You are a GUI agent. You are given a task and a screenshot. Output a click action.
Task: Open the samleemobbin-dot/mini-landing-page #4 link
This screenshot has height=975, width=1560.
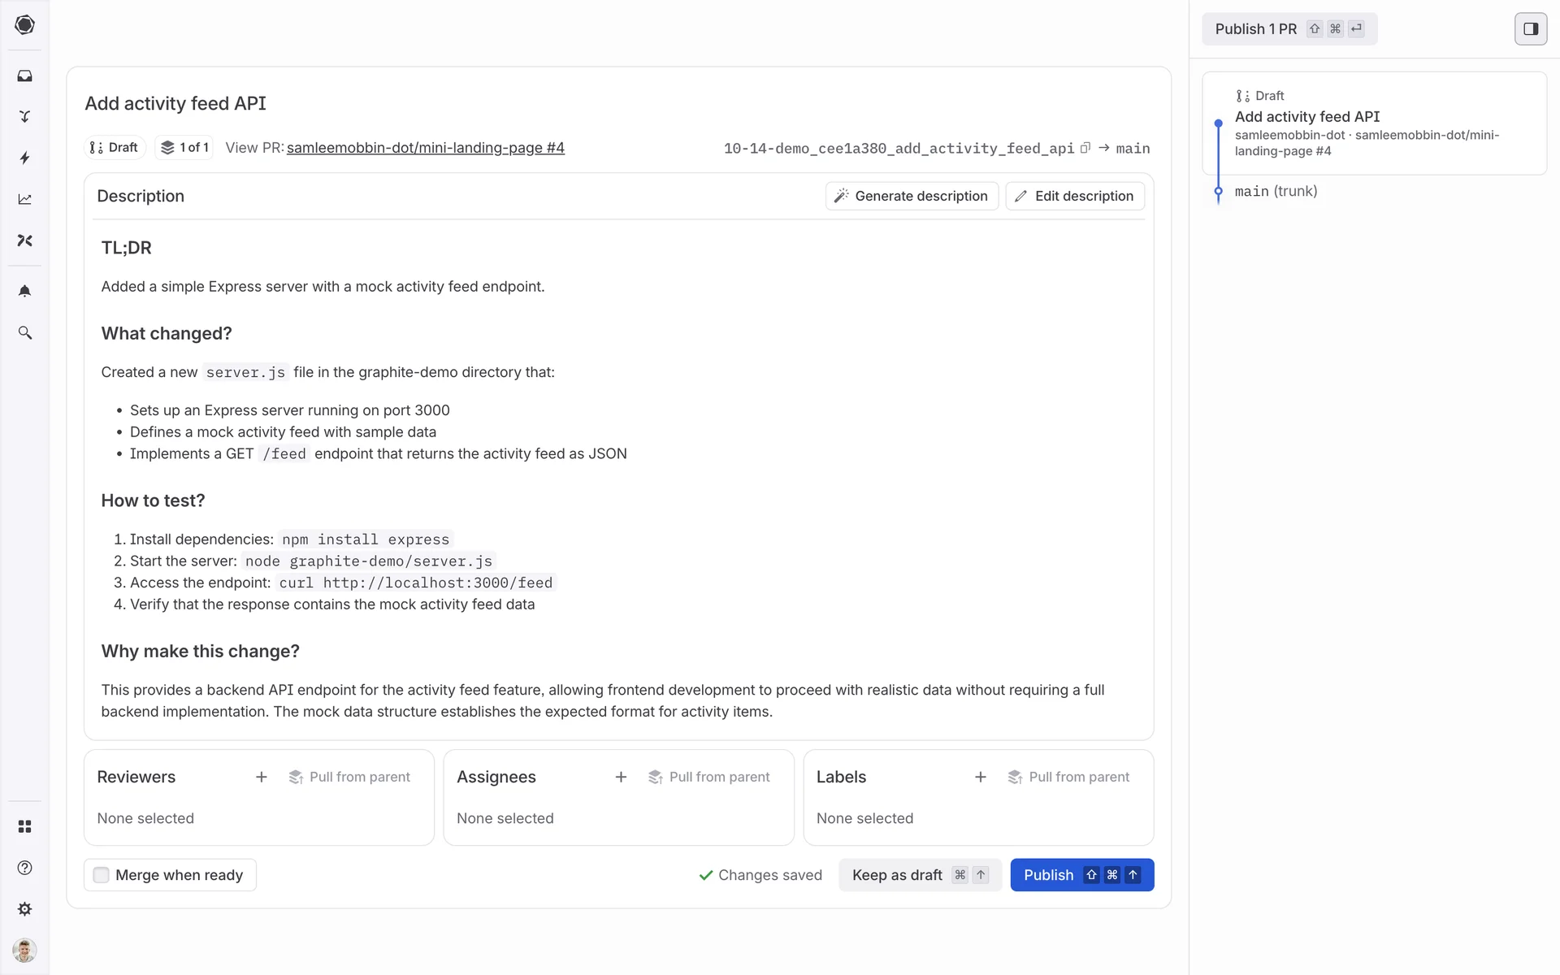click(x=425, y=148)
